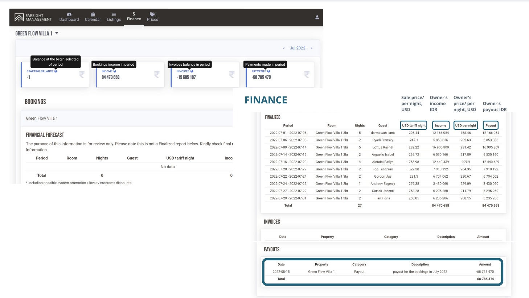Click the Invoices card currency icon
The width and height of the screenshot is (529, 298).
pyautogui.click(x=232, y=74)
